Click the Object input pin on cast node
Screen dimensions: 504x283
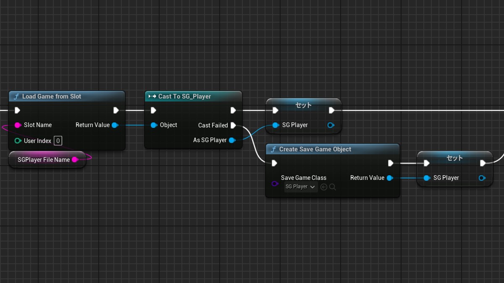click(x=153, y=125)
